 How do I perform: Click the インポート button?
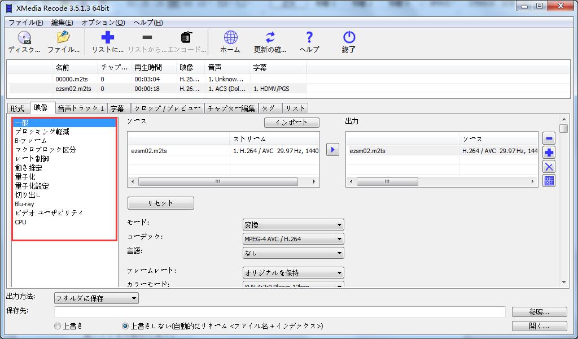pos(292,123)
